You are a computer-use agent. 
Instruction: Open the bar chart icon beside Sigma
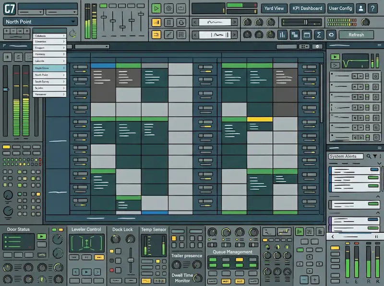(x=282, y=34)
